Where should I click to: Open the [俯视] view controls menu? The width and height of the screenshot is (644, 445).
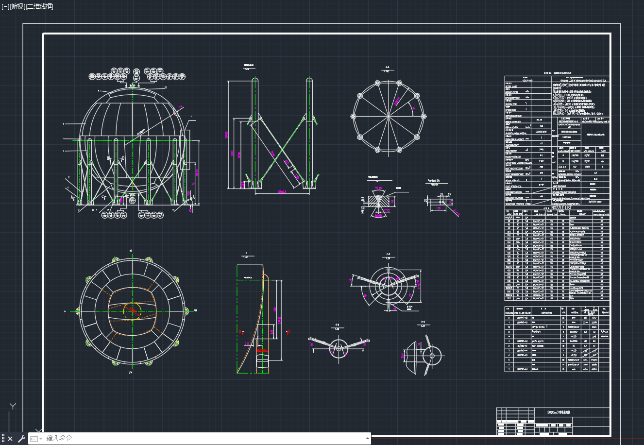tap(17, 6)
